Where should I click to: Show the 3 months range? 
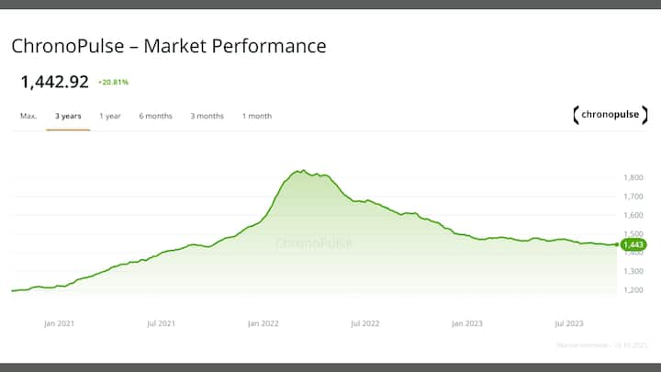tap(207, 116)
